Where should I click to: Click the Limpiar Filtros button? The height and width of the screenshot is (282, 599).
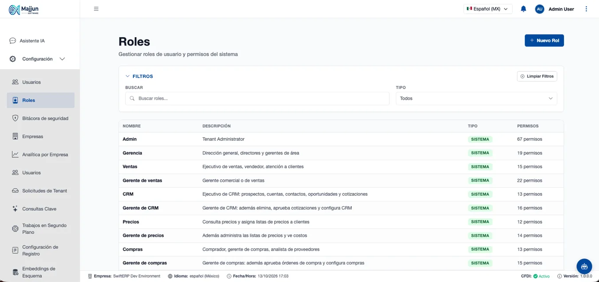537,76
